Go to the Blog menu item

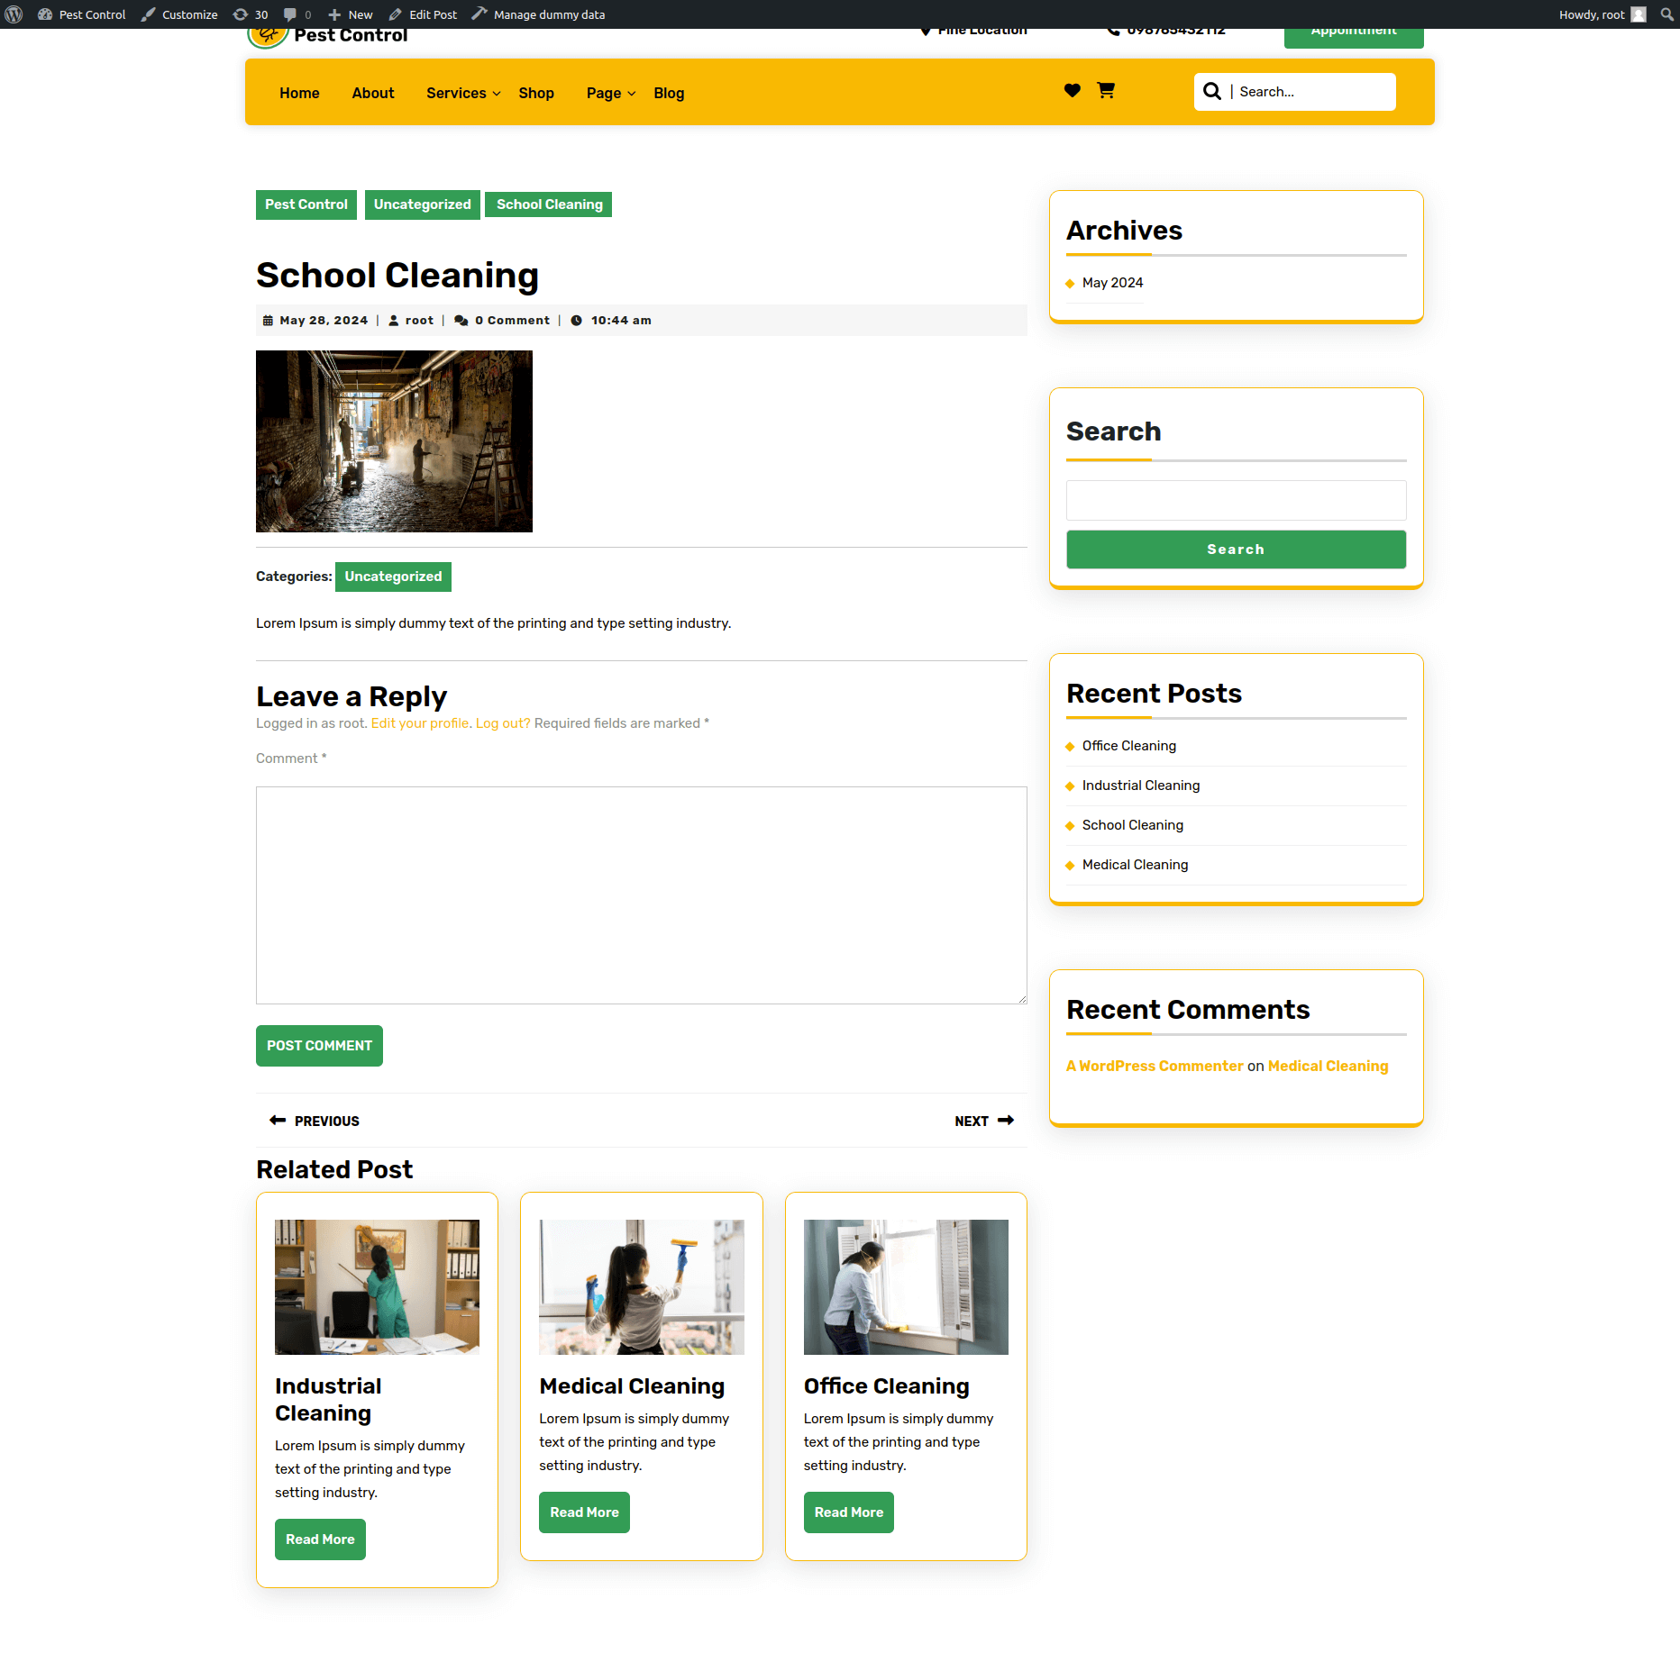click(x=669, y=93)
